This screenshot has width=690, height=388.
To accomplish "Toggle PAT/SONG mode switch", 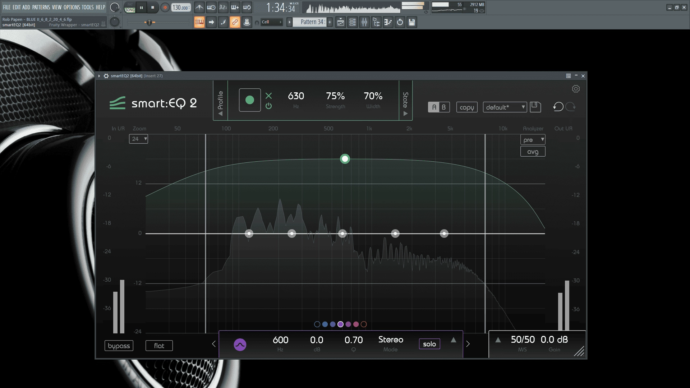I will coord(130,8).
